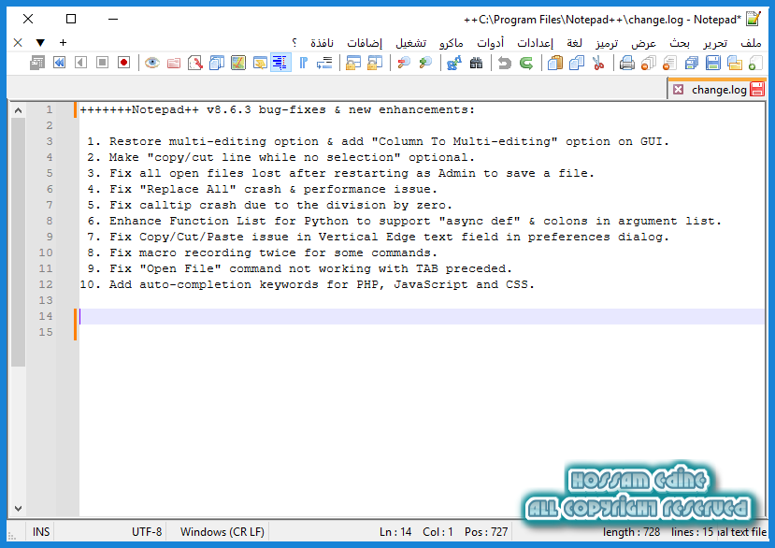Copy selection with the Copy icon
Screen dimensions: 775x548
pyautogui.click(x=577, y=63)
